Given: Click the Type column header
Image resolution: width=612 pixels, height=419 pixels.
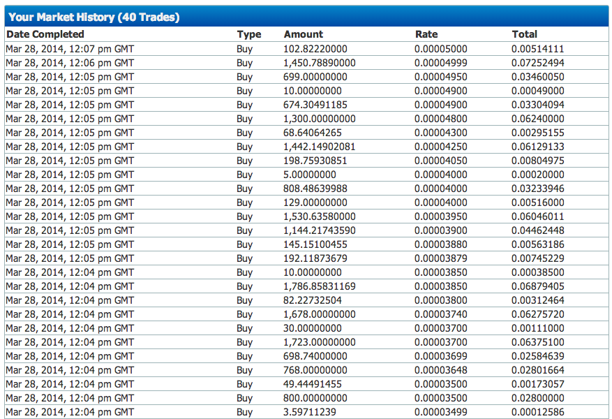Looking at the screenshot, I should click(249, 34).
